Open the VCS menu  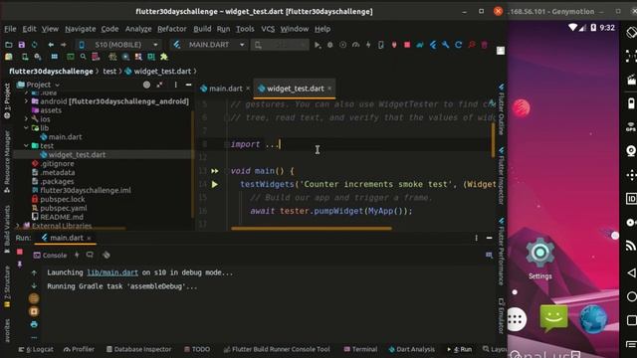[268, 29]
